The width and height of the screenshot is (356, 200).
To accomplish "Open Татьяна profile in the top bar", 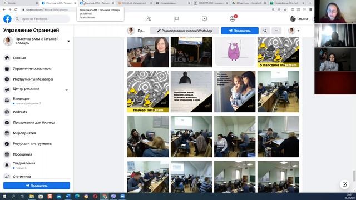I will [299, 19].
